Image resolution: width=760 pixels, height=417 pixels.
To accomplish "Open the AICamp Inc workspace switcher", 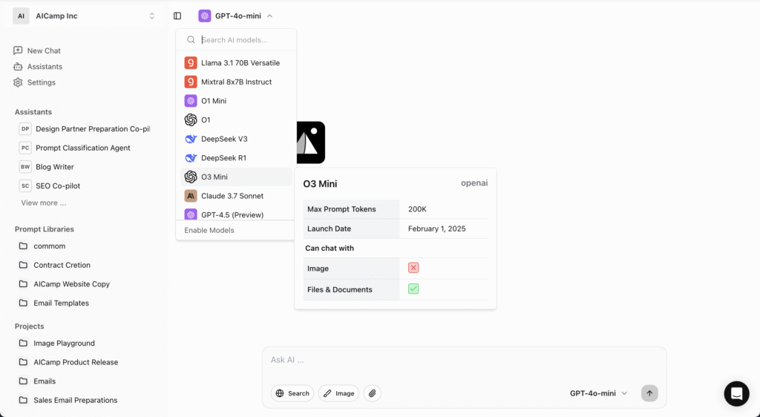I will click(85, 16).
